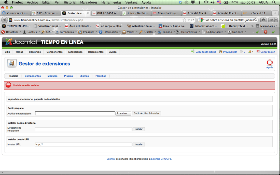Click the site favicon next to the URL
The width and height of the screenshot is (280, 175).
(10, 20)
